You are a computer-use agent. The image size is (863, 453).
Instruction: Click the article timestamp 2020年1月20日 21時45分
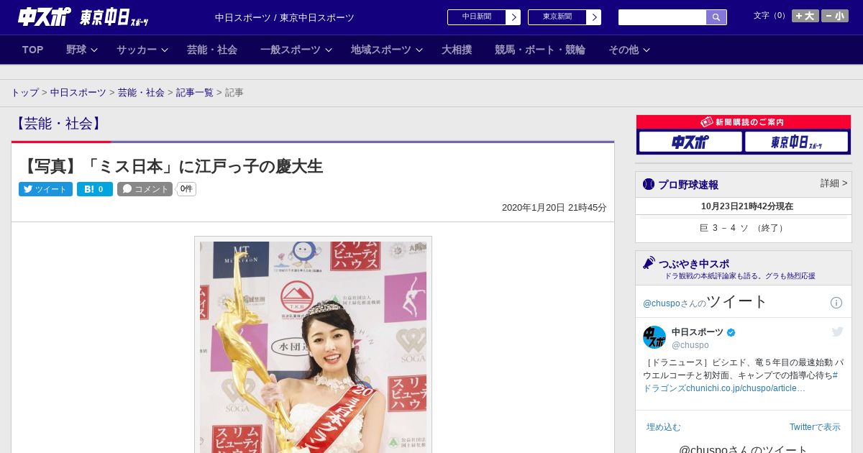pos(554,207)
